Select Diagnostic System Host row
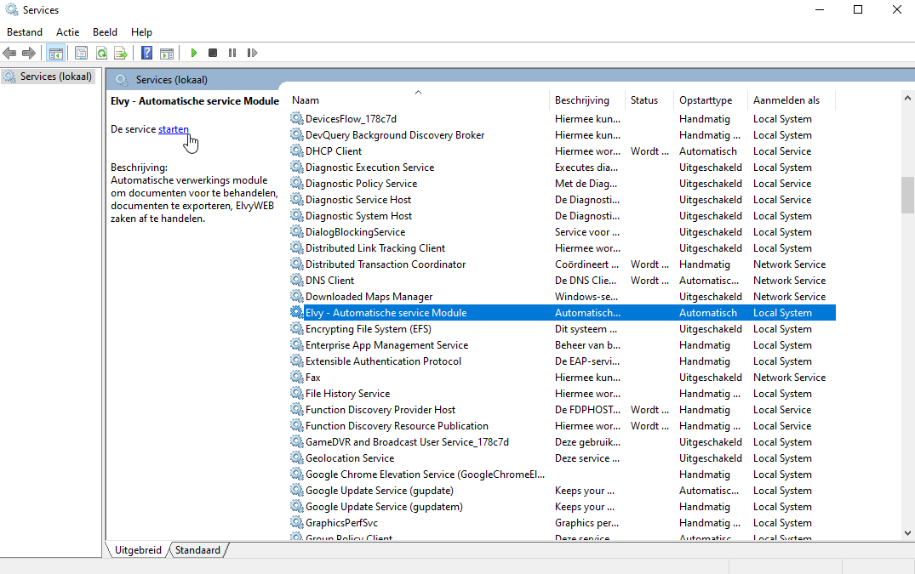 point(563,216)
